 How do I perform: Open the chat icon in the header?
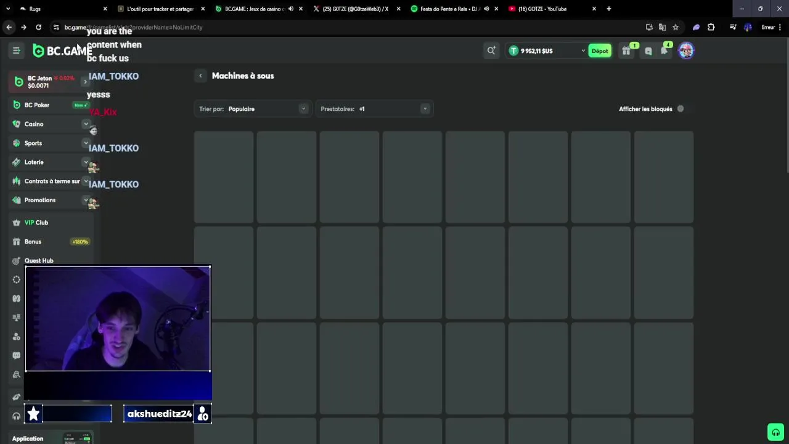click(648, 51)
